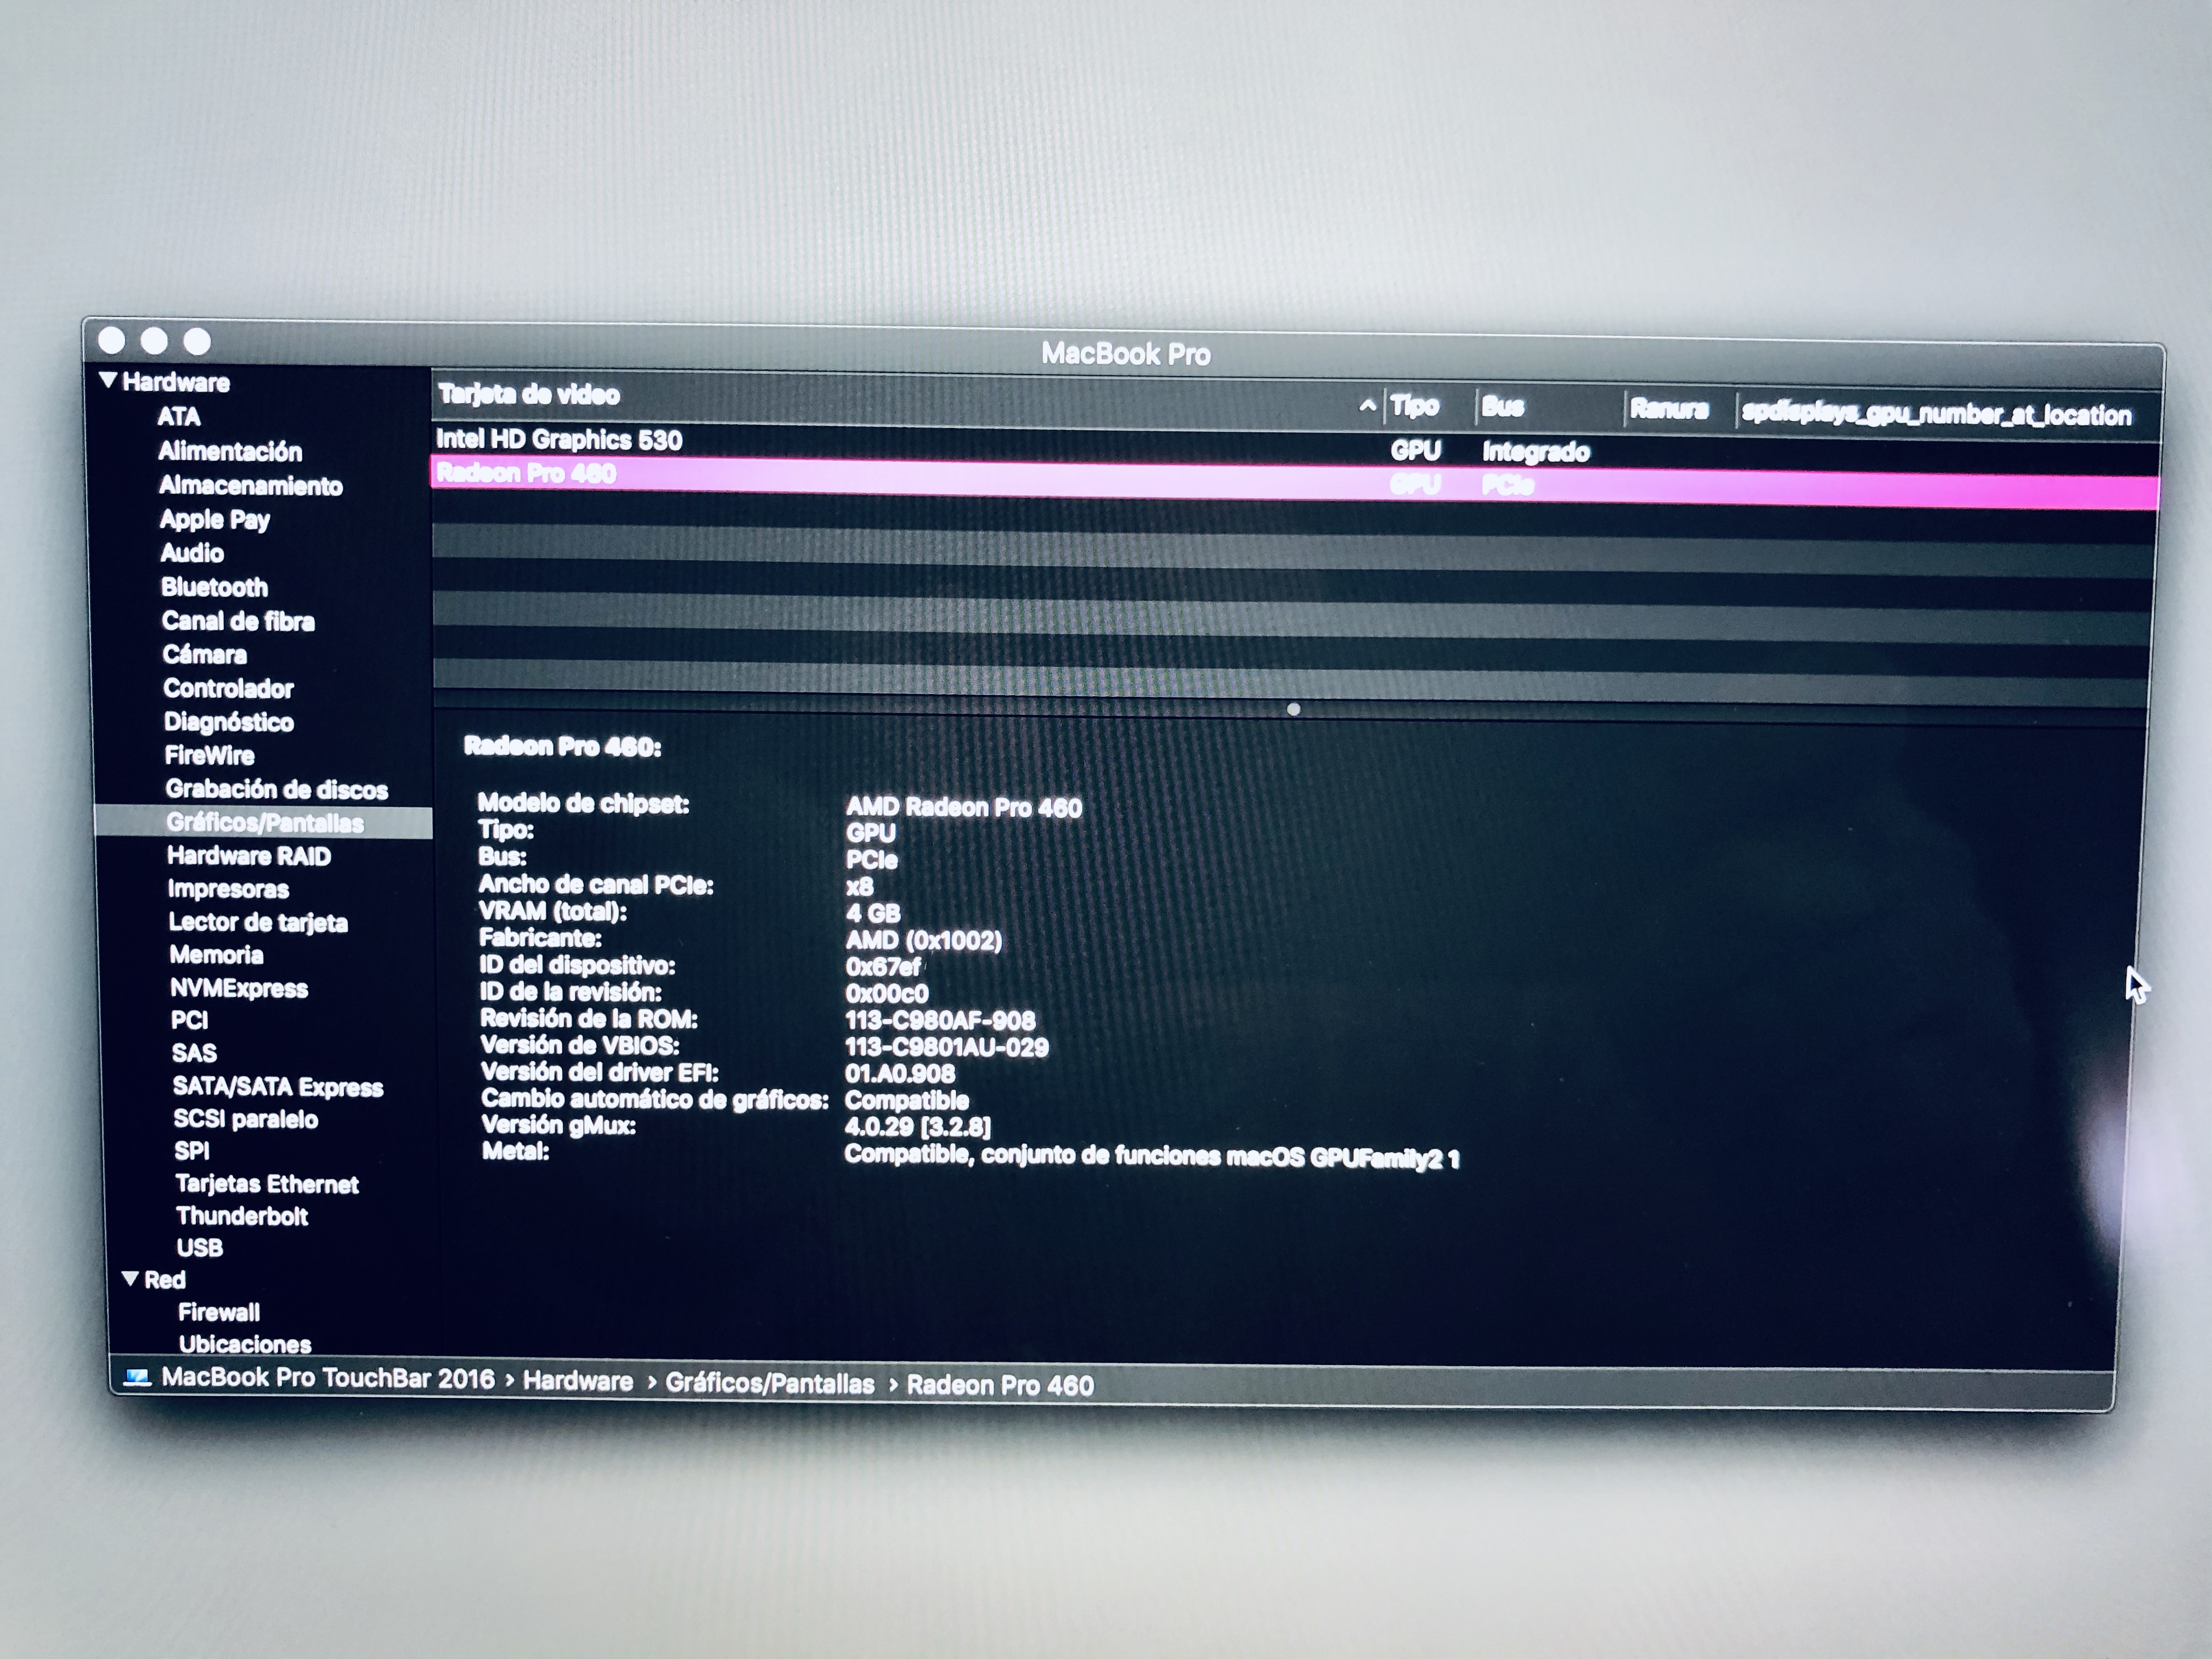
Task: Select SATA/SATA Express
Action: (x=278, y=1087)
